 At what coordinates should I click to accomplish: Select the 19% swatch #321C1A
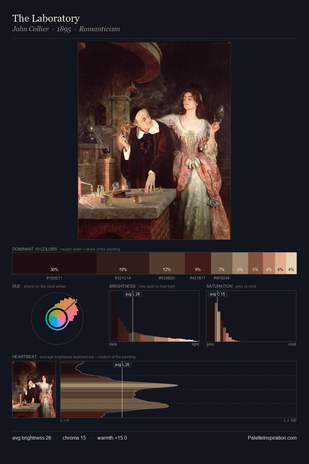123,263
